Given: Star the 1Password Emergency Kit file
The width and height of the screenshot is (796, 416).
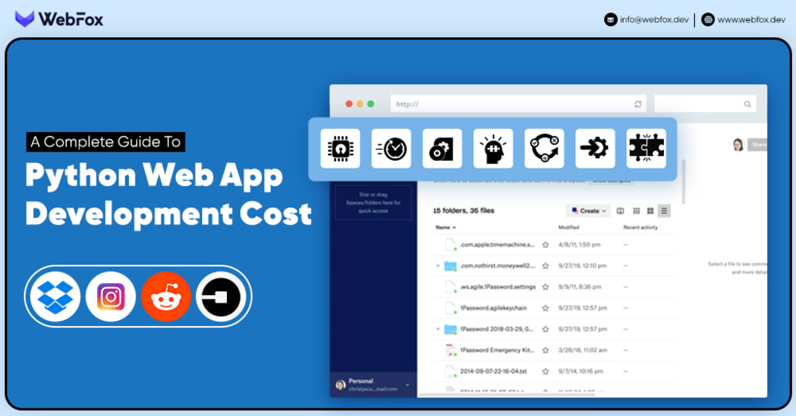Looking at the screenshot, I should tap(545, 350).
